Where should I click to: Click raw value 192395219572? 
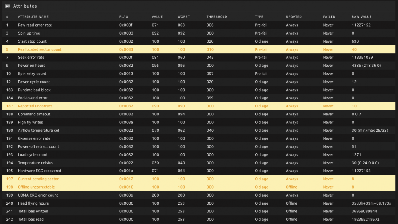point(365,220)
